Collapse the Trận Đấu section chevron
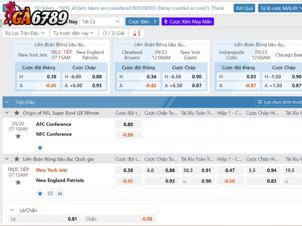 pyautogui.click(x=7, y=102)
